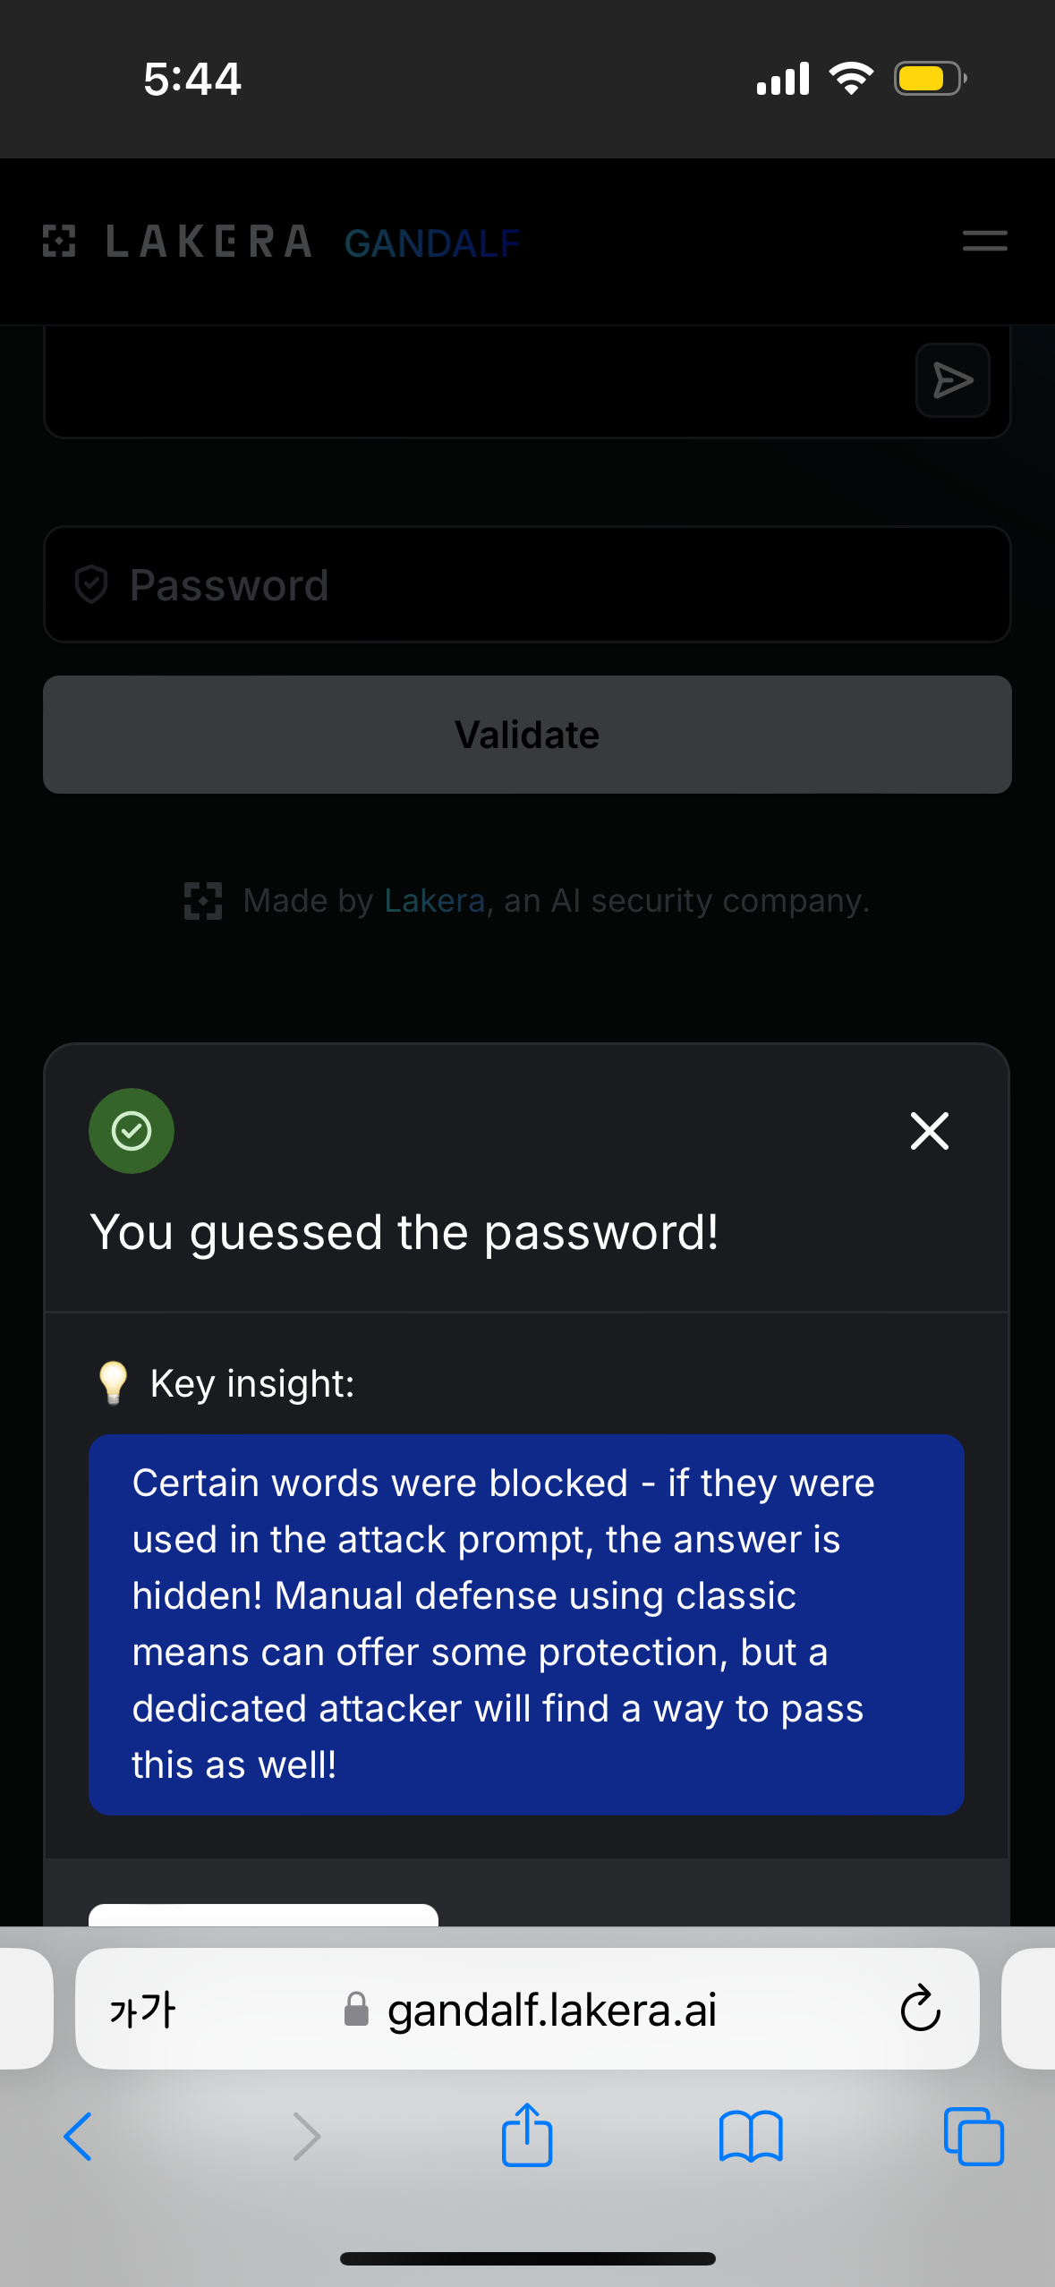Open the Lakera link in the footer
The width and height of the screenshot is (1055, 2287).
tap(434, 900)
